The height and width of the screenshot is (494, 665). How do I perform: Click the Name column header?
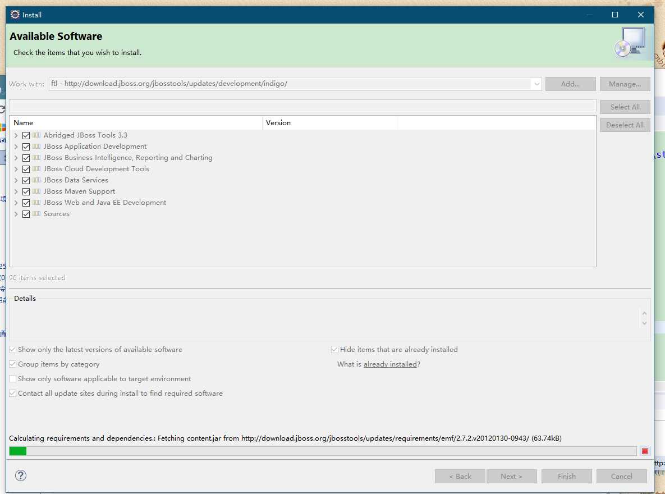tap(136, 122)
